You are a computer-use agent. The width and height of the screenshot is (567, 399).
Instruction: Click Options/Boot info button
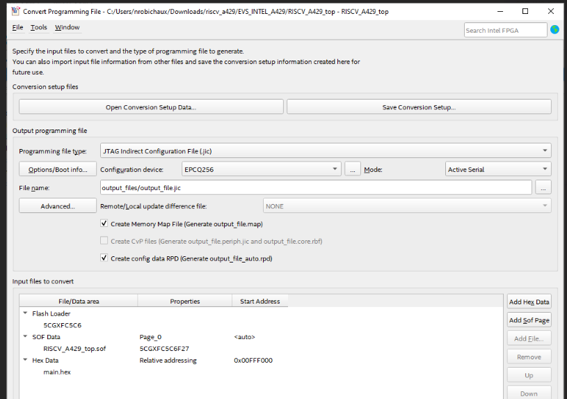point(58,169)
